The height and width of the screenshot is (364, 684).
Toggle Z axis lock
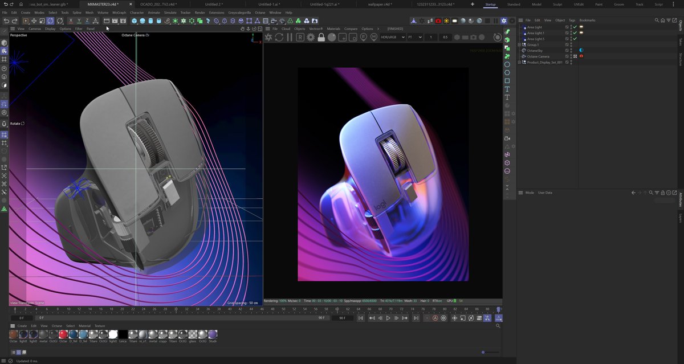87,21
